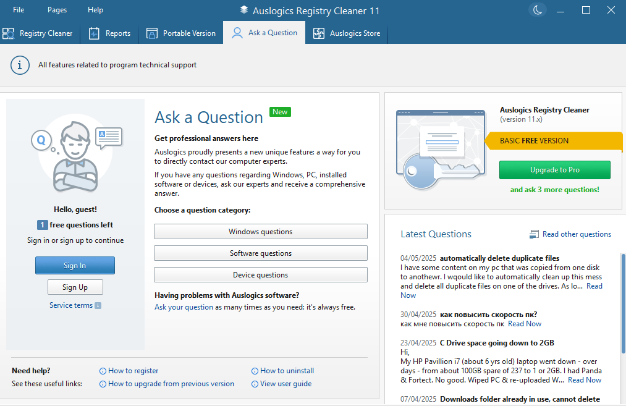Open the Service terms link
626x406 pixels.
[x=71, y=305]
